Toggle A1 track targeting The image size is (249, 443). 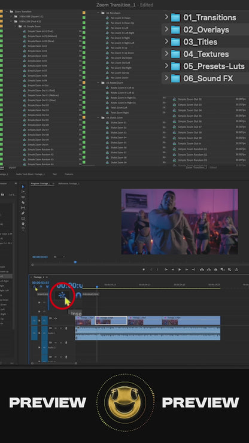44,333
